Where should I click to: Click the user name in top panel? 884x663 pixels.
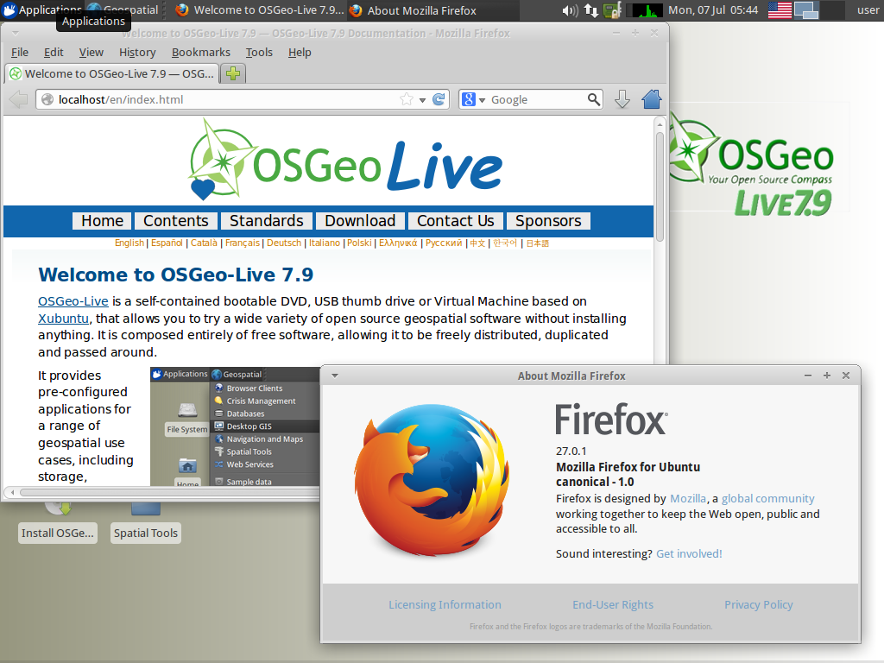click(x=867, y=10)
